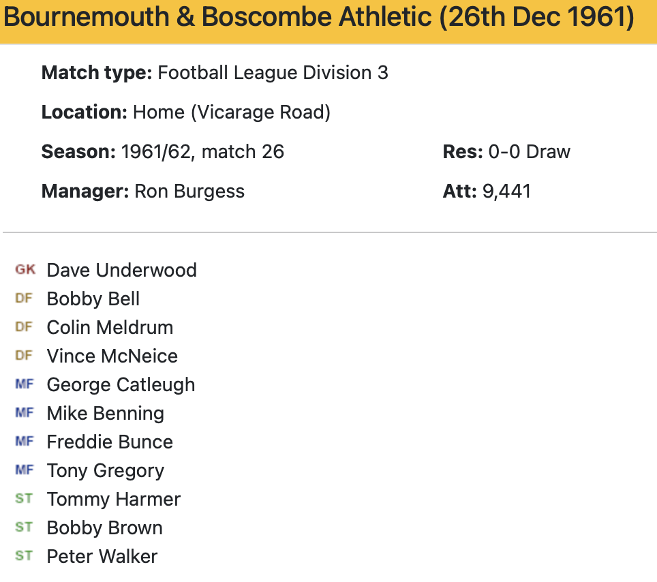The width and height of the screenshot is (657, 582).
Task: Click manager name Ron Burgess
Action: pyautogui.click(x=189, y=191)
